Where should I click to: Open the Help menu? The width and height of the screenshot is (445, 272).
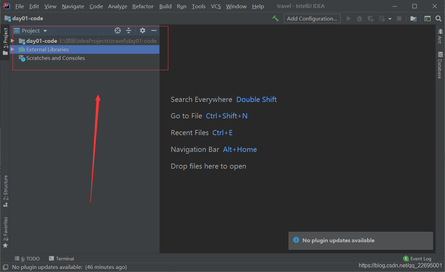[x=258, y=6]
